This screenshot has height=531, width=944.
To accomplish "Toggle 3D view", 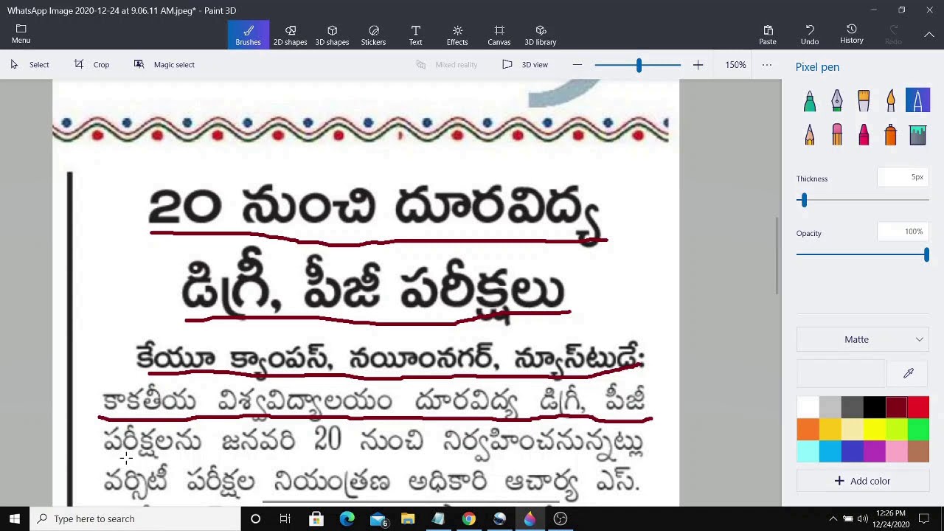I will tap(525, 65).
